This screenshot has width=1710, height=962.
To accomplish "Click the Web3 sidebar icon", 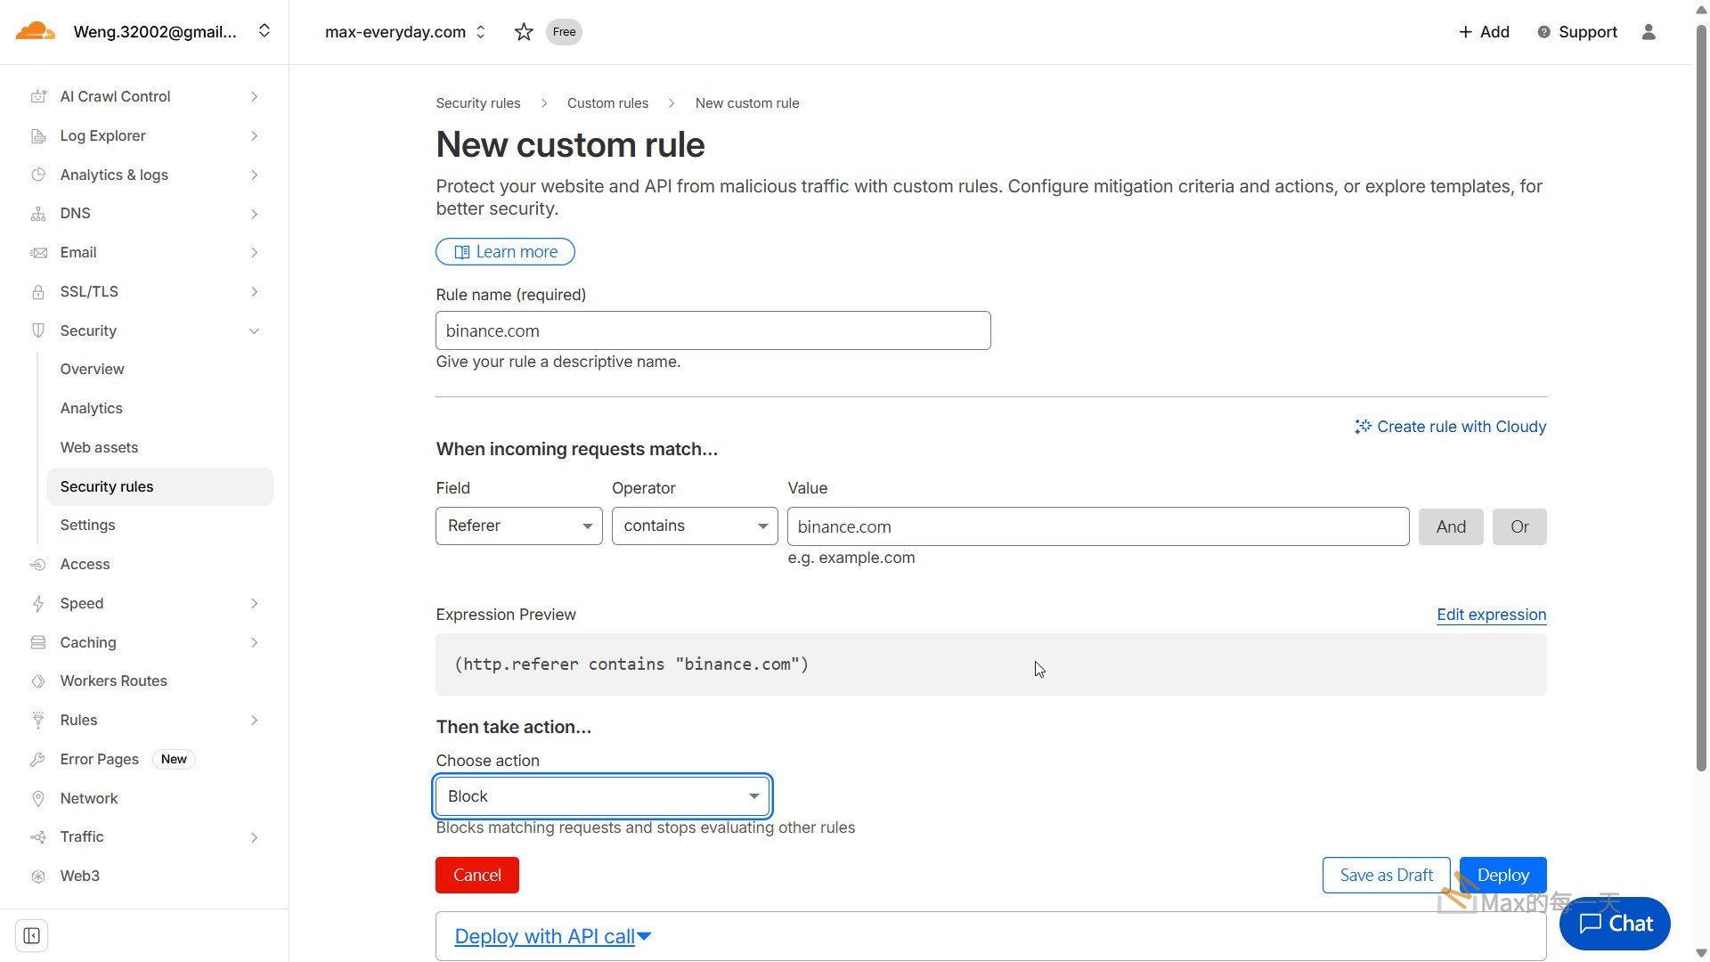I will tap(38, 876).
